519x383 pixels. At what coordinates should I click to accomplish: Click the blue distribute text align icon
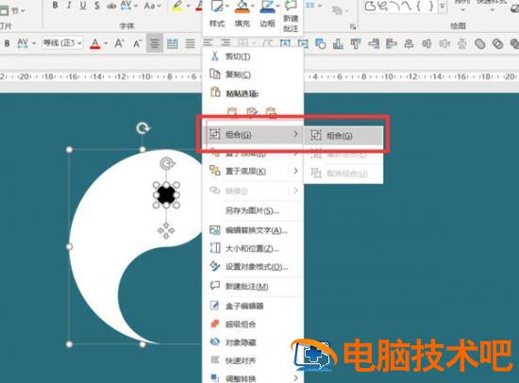[x=172, y=43]
